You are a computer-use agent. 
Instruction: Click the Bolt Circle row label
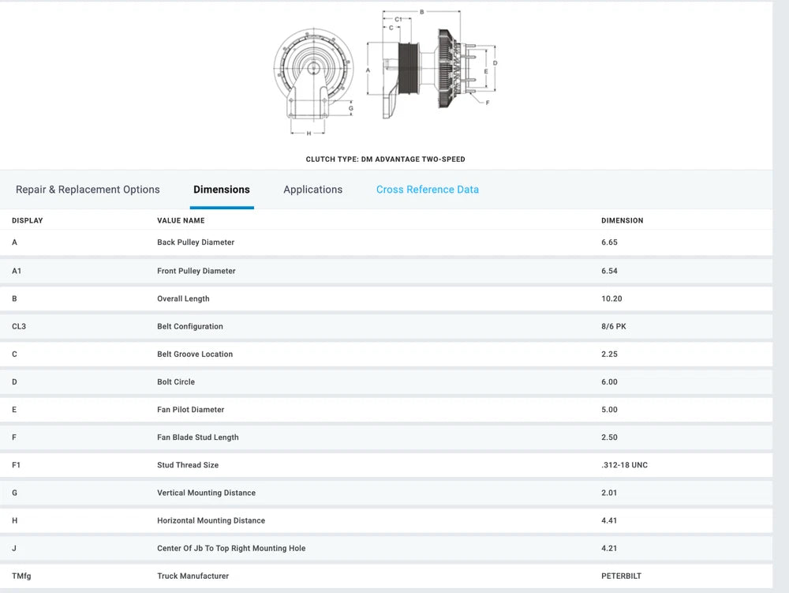point(176,381)
